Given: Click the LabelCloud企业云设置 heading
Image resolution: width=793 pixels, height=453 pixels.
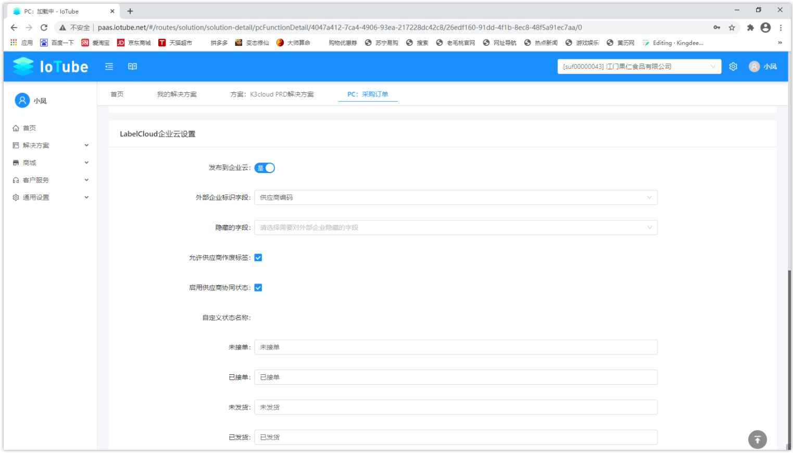Looking at the screenshot, I should click(x=157, y=134).
